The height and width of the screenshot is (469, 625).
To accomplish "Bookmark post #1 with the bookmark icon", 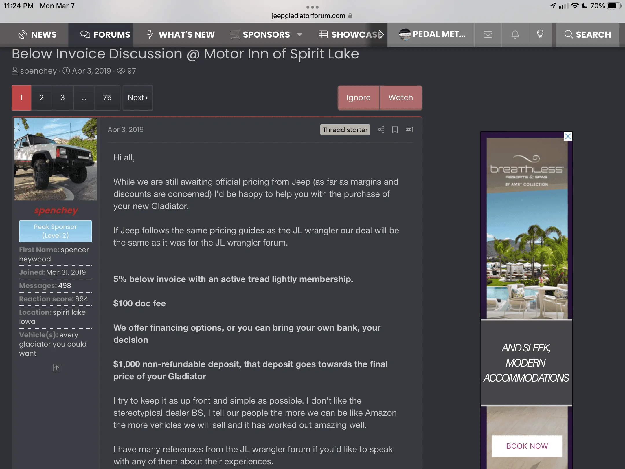I will (x=395, y=129).
